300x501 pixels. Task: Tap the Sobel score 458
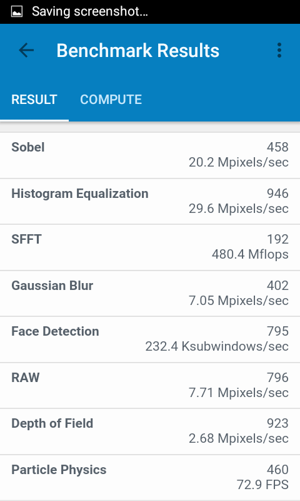[277, 147]
